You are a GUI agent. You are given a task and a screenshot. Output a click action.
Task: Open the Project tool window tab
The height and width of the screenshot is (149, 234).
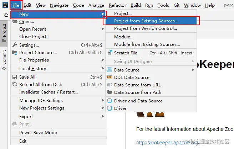(x=4, y=33)
